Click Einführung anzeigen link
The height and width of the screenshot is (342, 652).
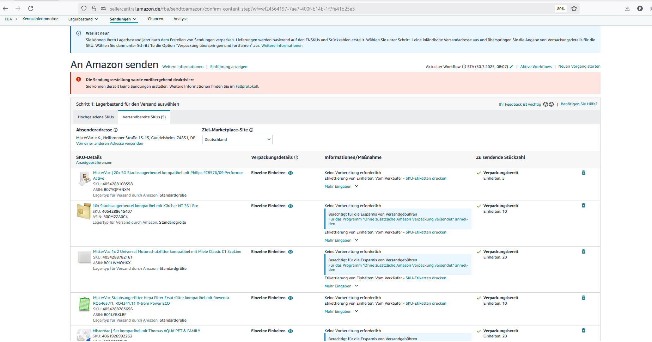click(229, 67)
